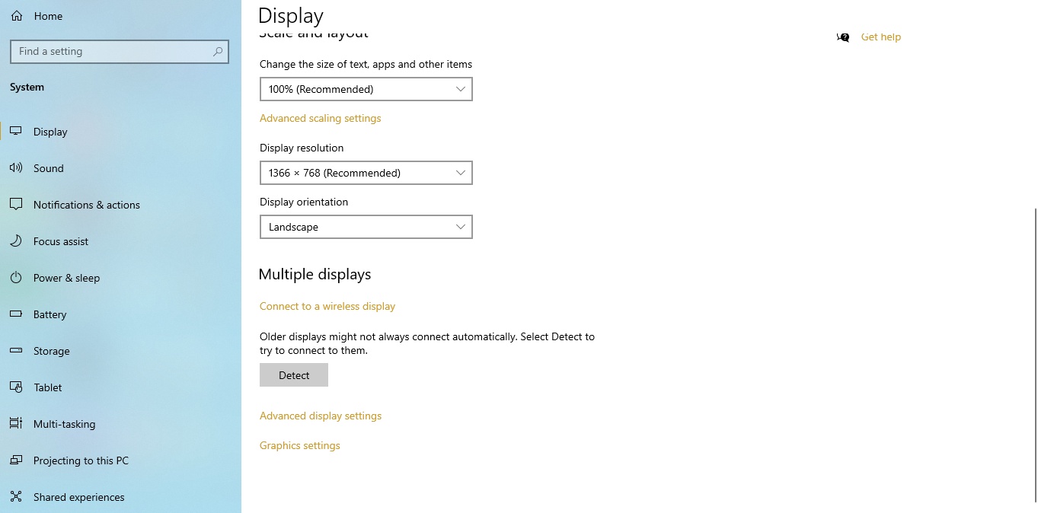
Task: Open Projecting to this PC settings
Action: (x=81, y=460)
